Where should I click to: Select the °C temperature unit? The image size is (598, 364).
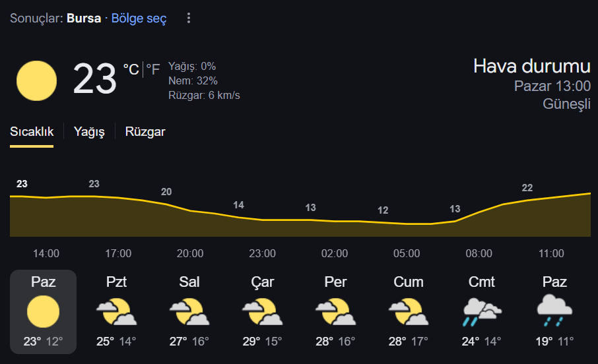pos(131,69)
